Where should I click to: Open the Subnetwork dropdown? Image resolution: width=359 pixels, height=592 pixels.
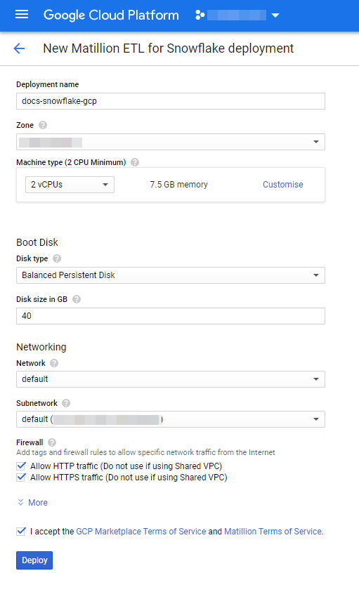pos(171,419)
